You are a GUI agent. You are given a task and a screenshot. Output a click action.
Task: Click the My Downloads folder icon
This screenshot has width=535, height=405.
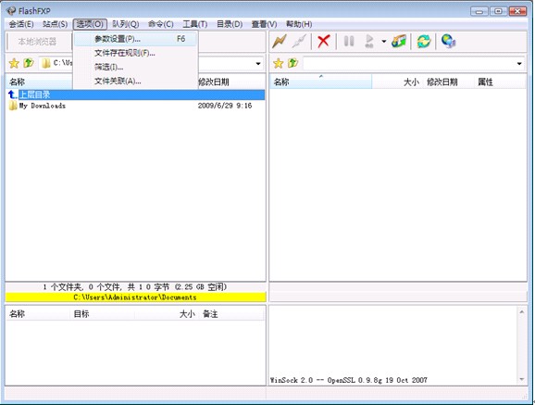click(x=13, y=106)
